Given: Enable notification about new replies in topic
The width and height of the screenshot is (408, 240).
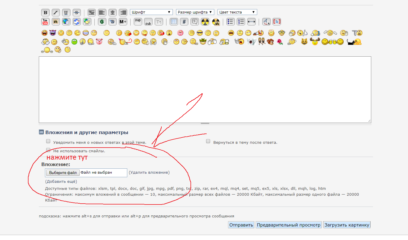Looking at the screenshot, I should click(x=48, y=141).
